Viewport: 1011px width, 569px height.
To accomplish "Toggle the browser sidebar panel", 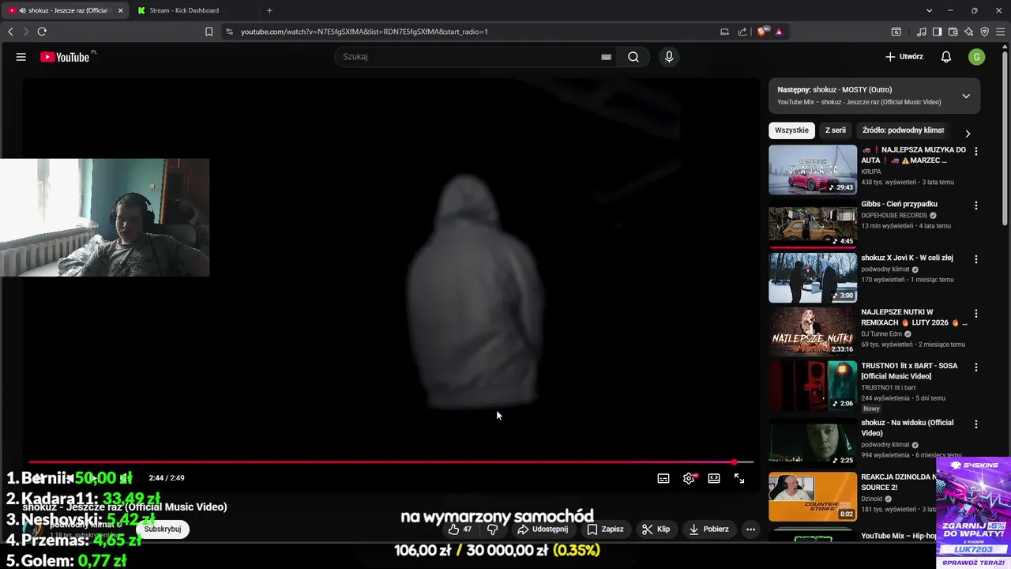I will coord(937,32).
